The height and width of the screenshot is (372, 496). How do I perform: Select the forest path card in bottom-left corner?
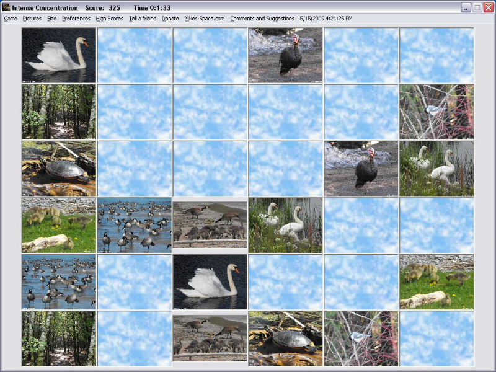[59, 338]
